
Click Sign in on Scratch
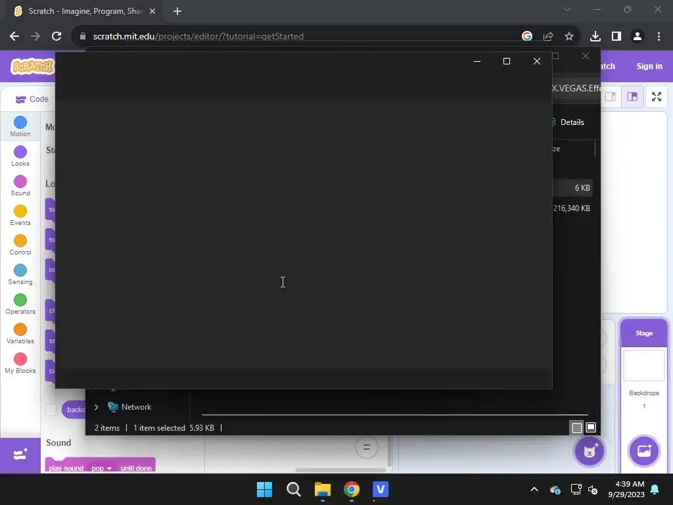point(649,66)
